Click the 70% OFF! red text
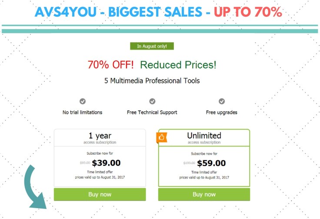This screenshot has height=219, width=320. coord(111,65)
